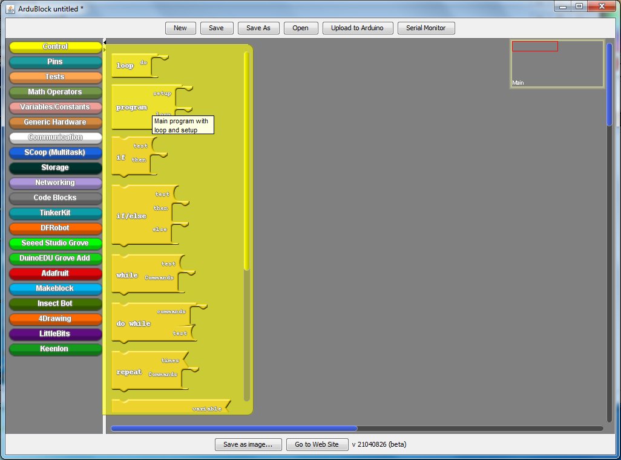Open the Makeblock category
Screen dimensions: 621x460
pos(55,288)
